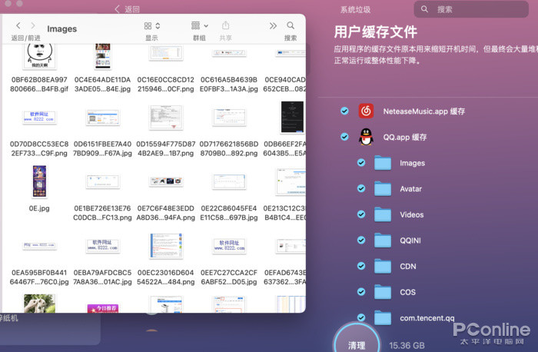The image size is (538, 352).
Task: Switch Finder icon view display mode
Action: [152, 25]
